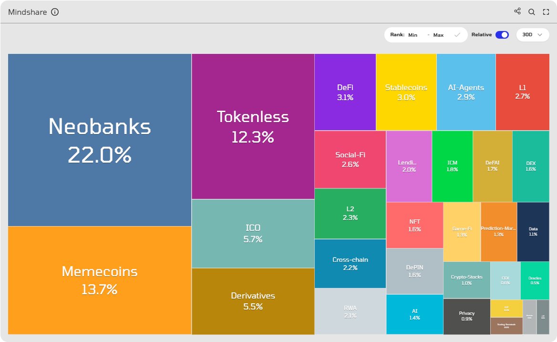Open the 30D time range dropdown
The image size is (557, 342).
533,35
